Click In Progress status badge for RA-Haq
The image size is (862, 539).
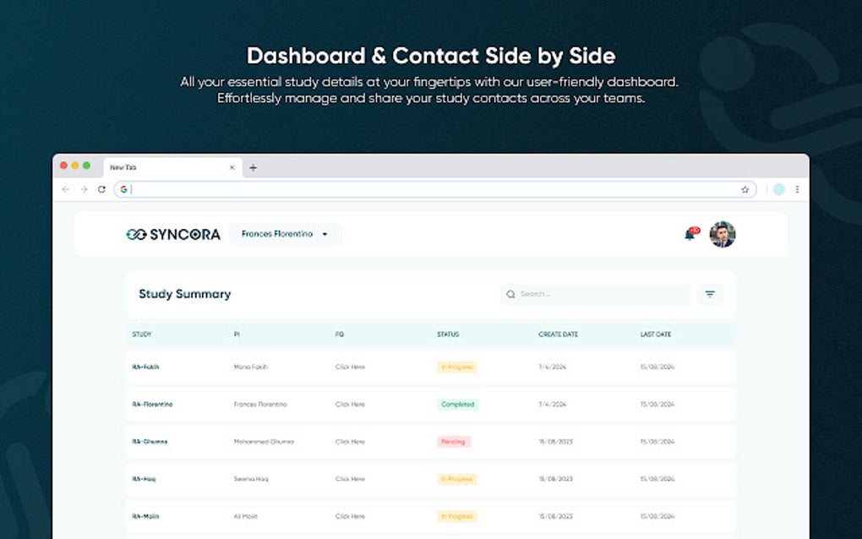pos(457,479)
